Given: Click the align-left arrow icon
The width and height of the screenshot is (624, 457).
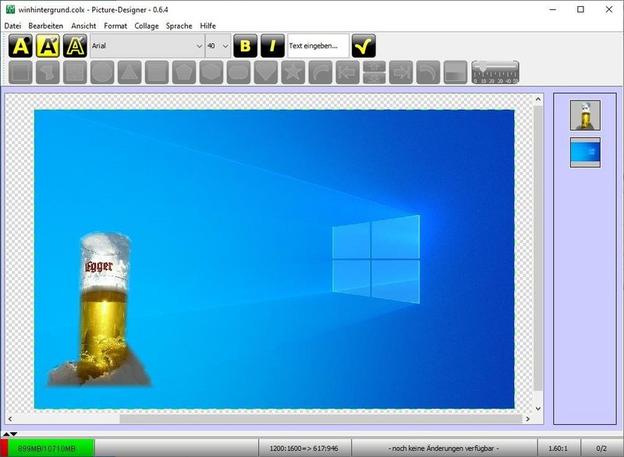Looking at the screenshot, I should [348, 72].
